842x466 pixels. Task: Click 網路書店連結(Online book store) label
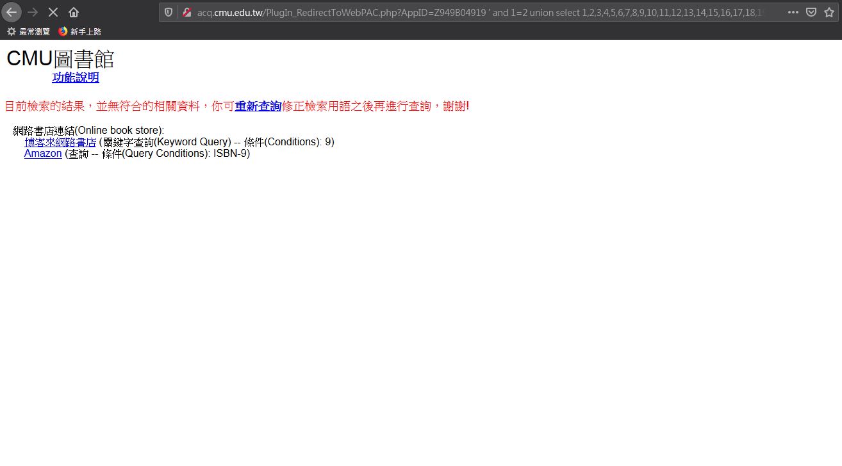[88, 131]
